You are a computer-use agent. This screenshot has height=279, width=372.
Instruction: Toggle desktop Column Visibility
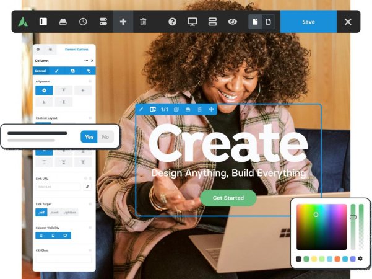coord(65,235)
